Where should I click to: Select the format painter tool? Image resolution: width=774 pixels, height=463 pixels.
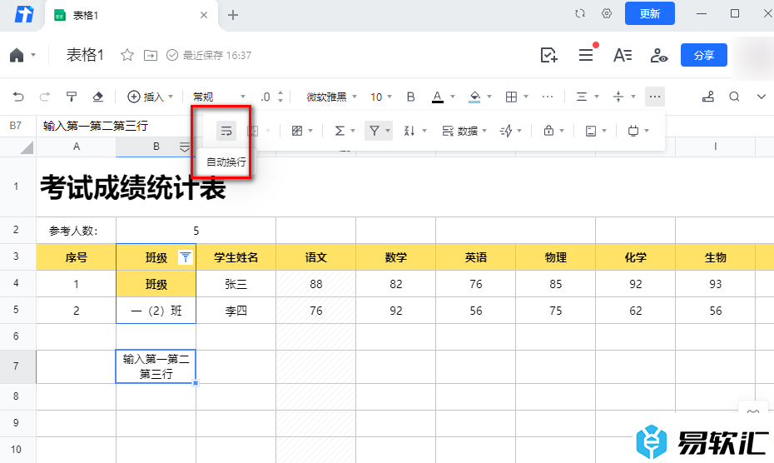click(71, 97)
